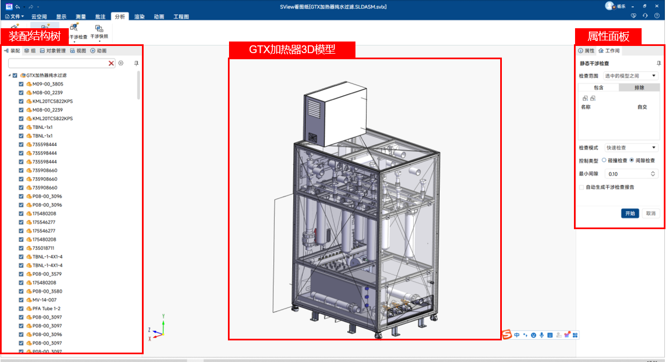
Task: Switch to the 测量 ribbon tab
Action: click(x=80, y=17)
